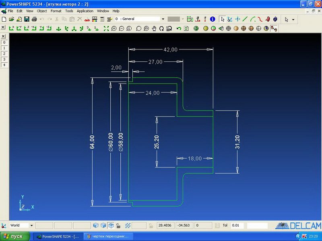Click the Zoom to Fit (resize) icon
322x241 pixels.
coord(106,29)
